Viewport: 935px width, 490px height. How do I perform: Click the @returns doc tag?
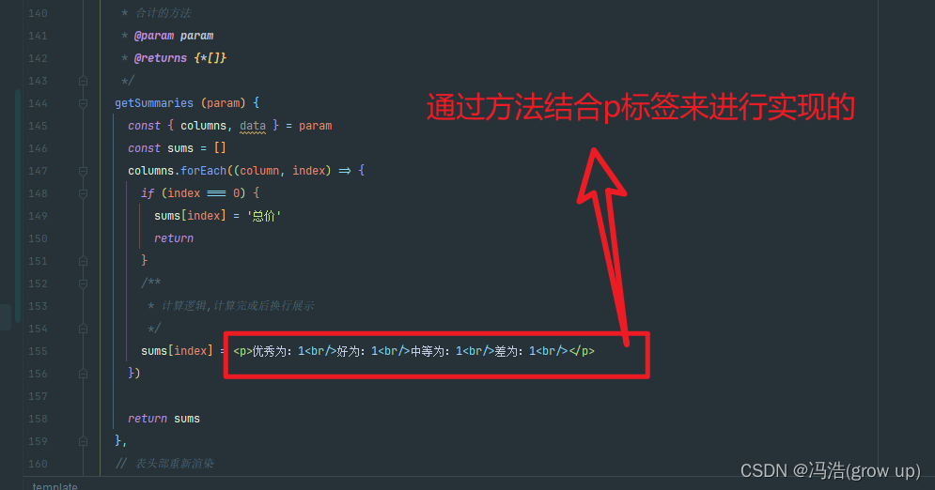click(161, 58)
